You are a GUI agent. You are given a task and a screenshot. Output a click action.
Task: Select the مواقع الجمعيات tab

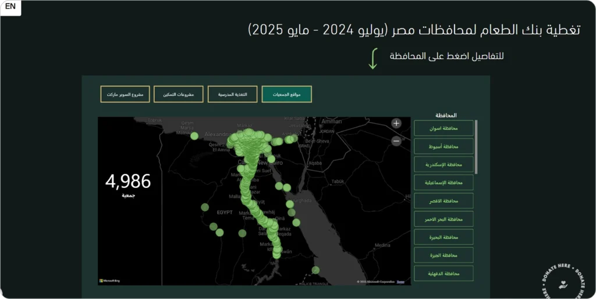click(x=286, y=94)
